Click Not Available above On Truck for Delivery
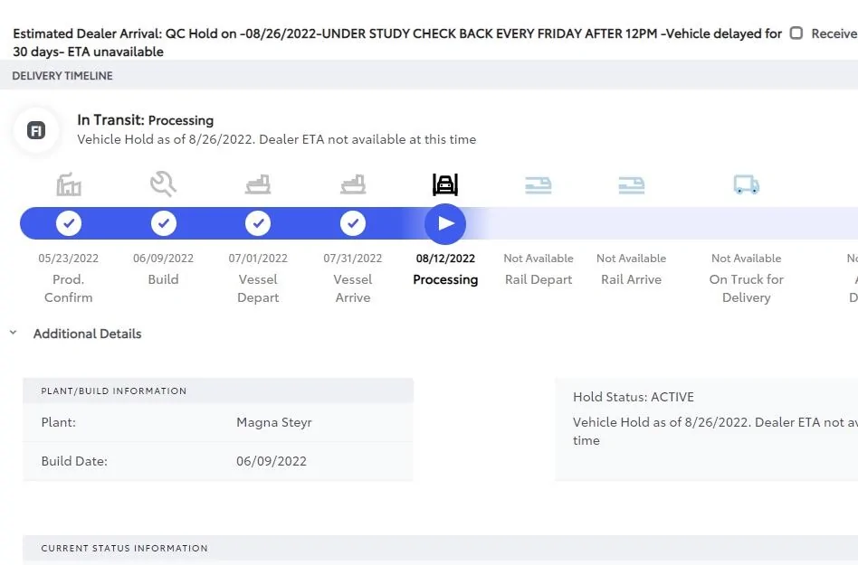858x565 pixels. pyautogui.click(x=747, y=259)
